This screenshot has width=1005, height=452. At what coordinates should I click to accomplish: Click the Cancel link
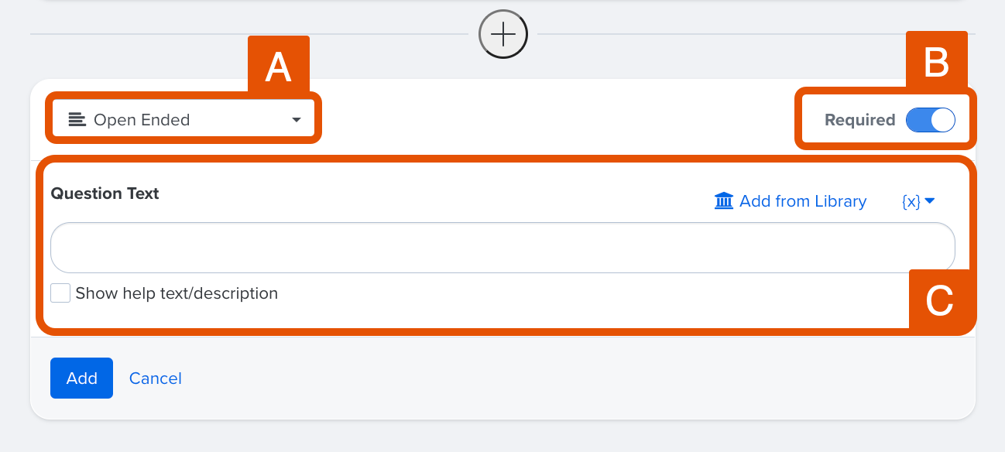[155, 378]
